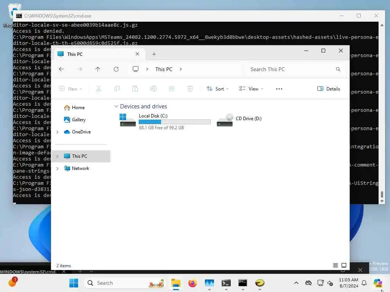Open the See more ellipsis menu
This screenshot has width=390, height=292.
(x=279, y=89)
